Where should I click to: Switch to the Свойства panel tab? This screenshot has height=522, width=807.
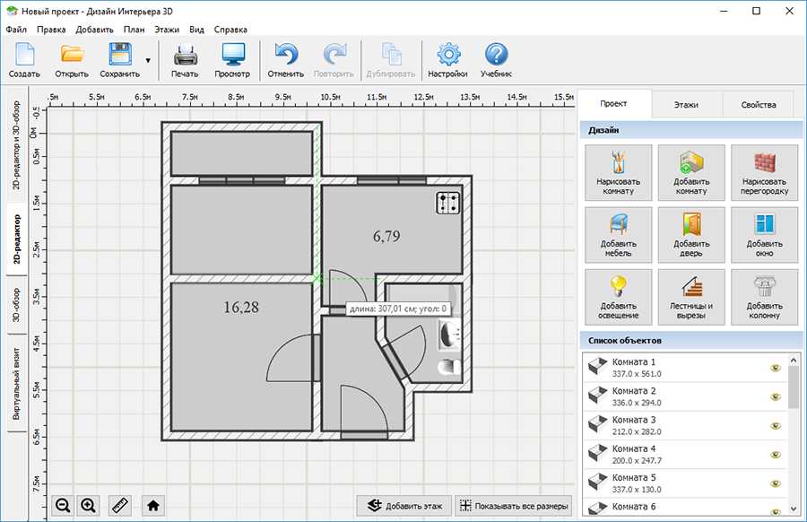(x=759, y=105)
